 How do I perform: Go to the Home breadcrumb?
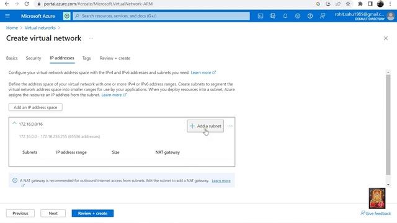click(12, 28)
